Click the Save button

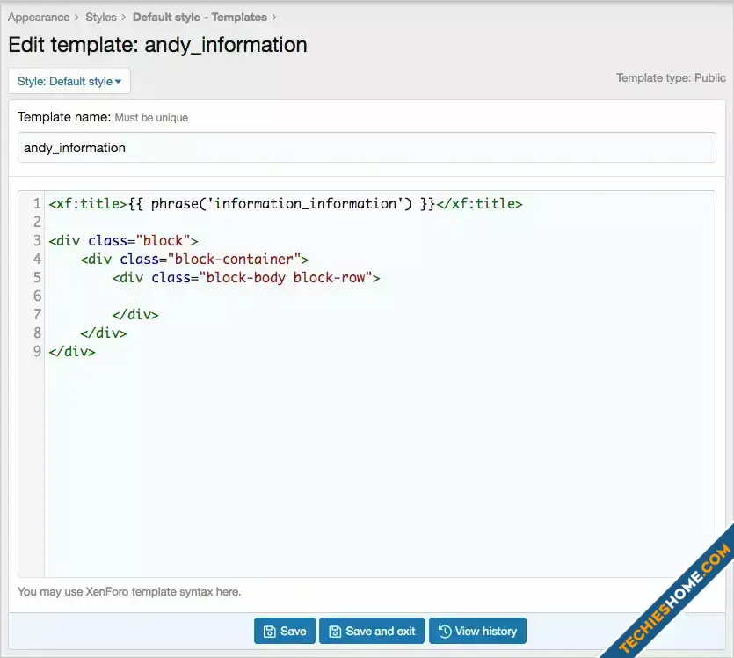pyautogui.click(x=284, y=631)
